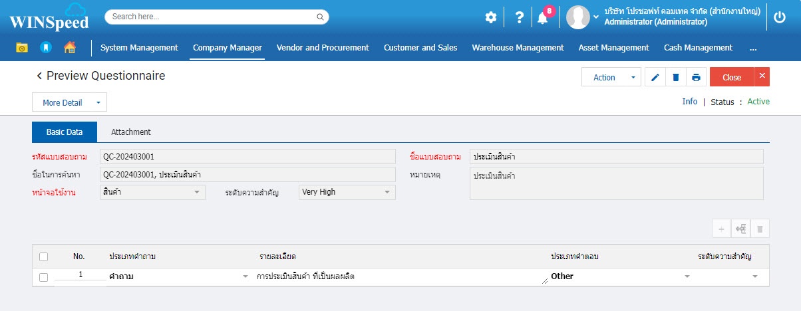Print the questionnaire with printer icon
Screen dimensions: 801x311
pos(696,78)
